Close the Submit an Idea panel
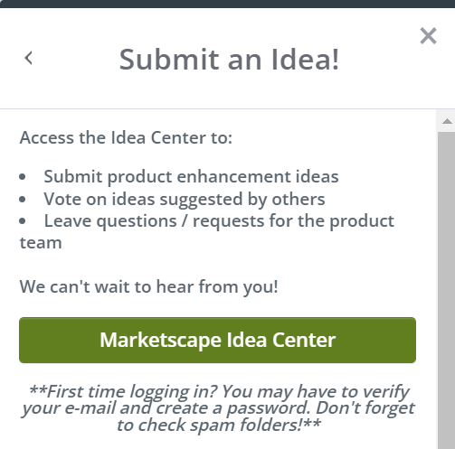 428,36
